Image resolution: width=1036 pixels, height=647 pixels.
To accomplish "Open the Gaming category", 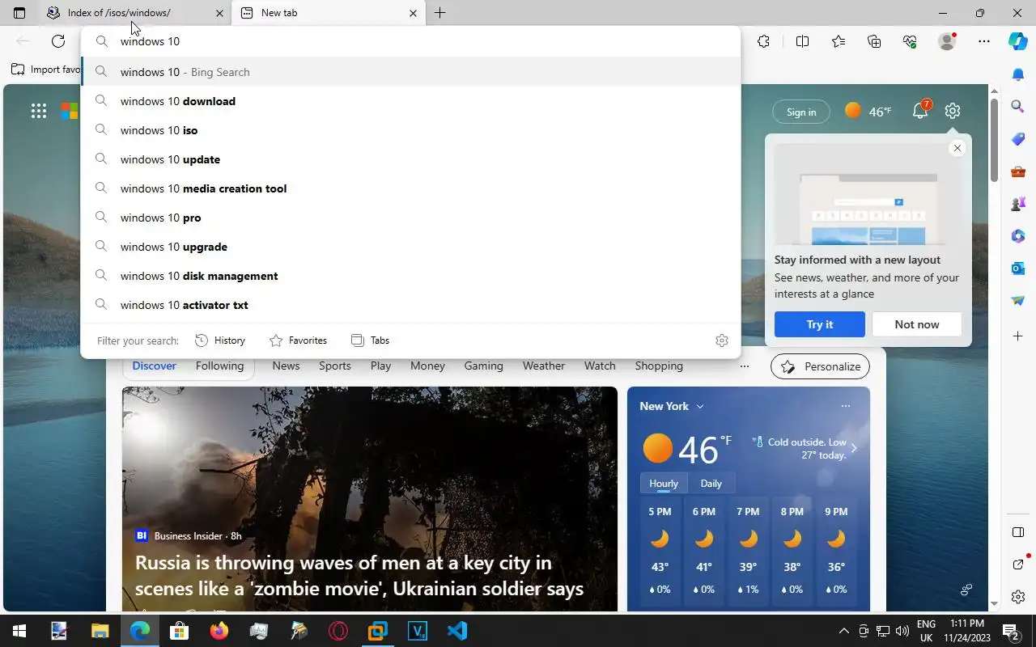I will (483, 366).
